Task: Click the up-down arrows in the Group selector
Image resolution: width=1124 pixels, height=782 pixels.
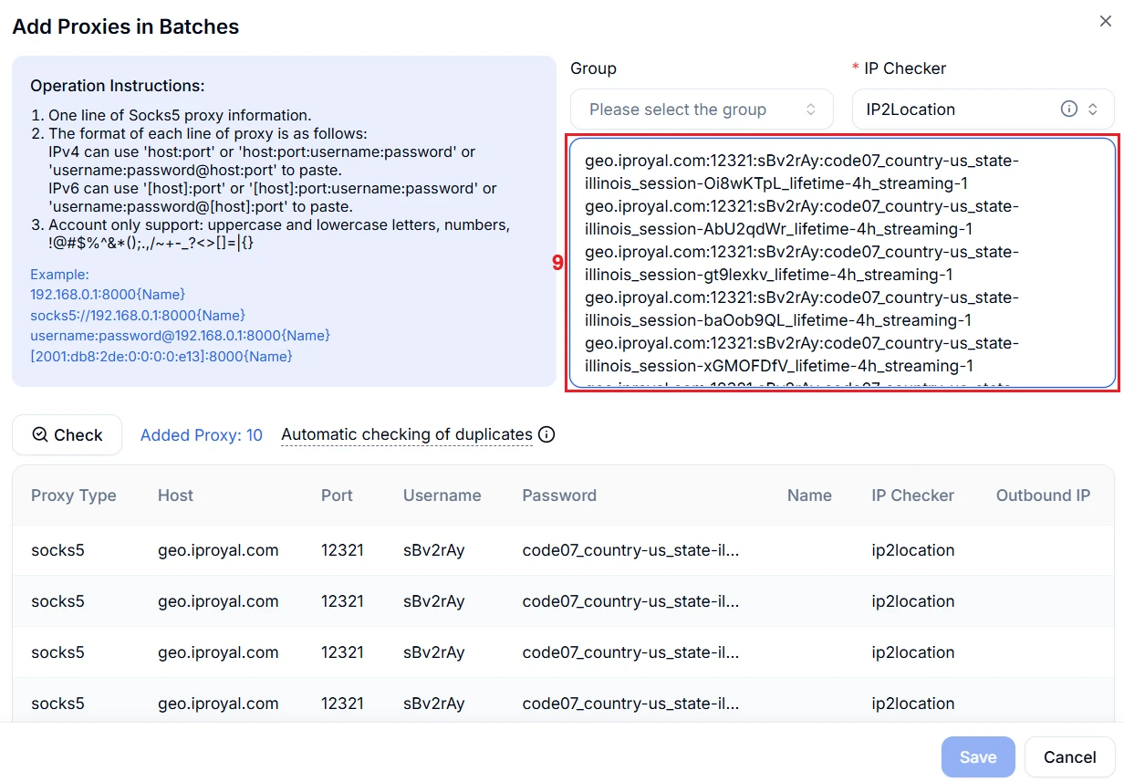Action: [x=810, y=109]
